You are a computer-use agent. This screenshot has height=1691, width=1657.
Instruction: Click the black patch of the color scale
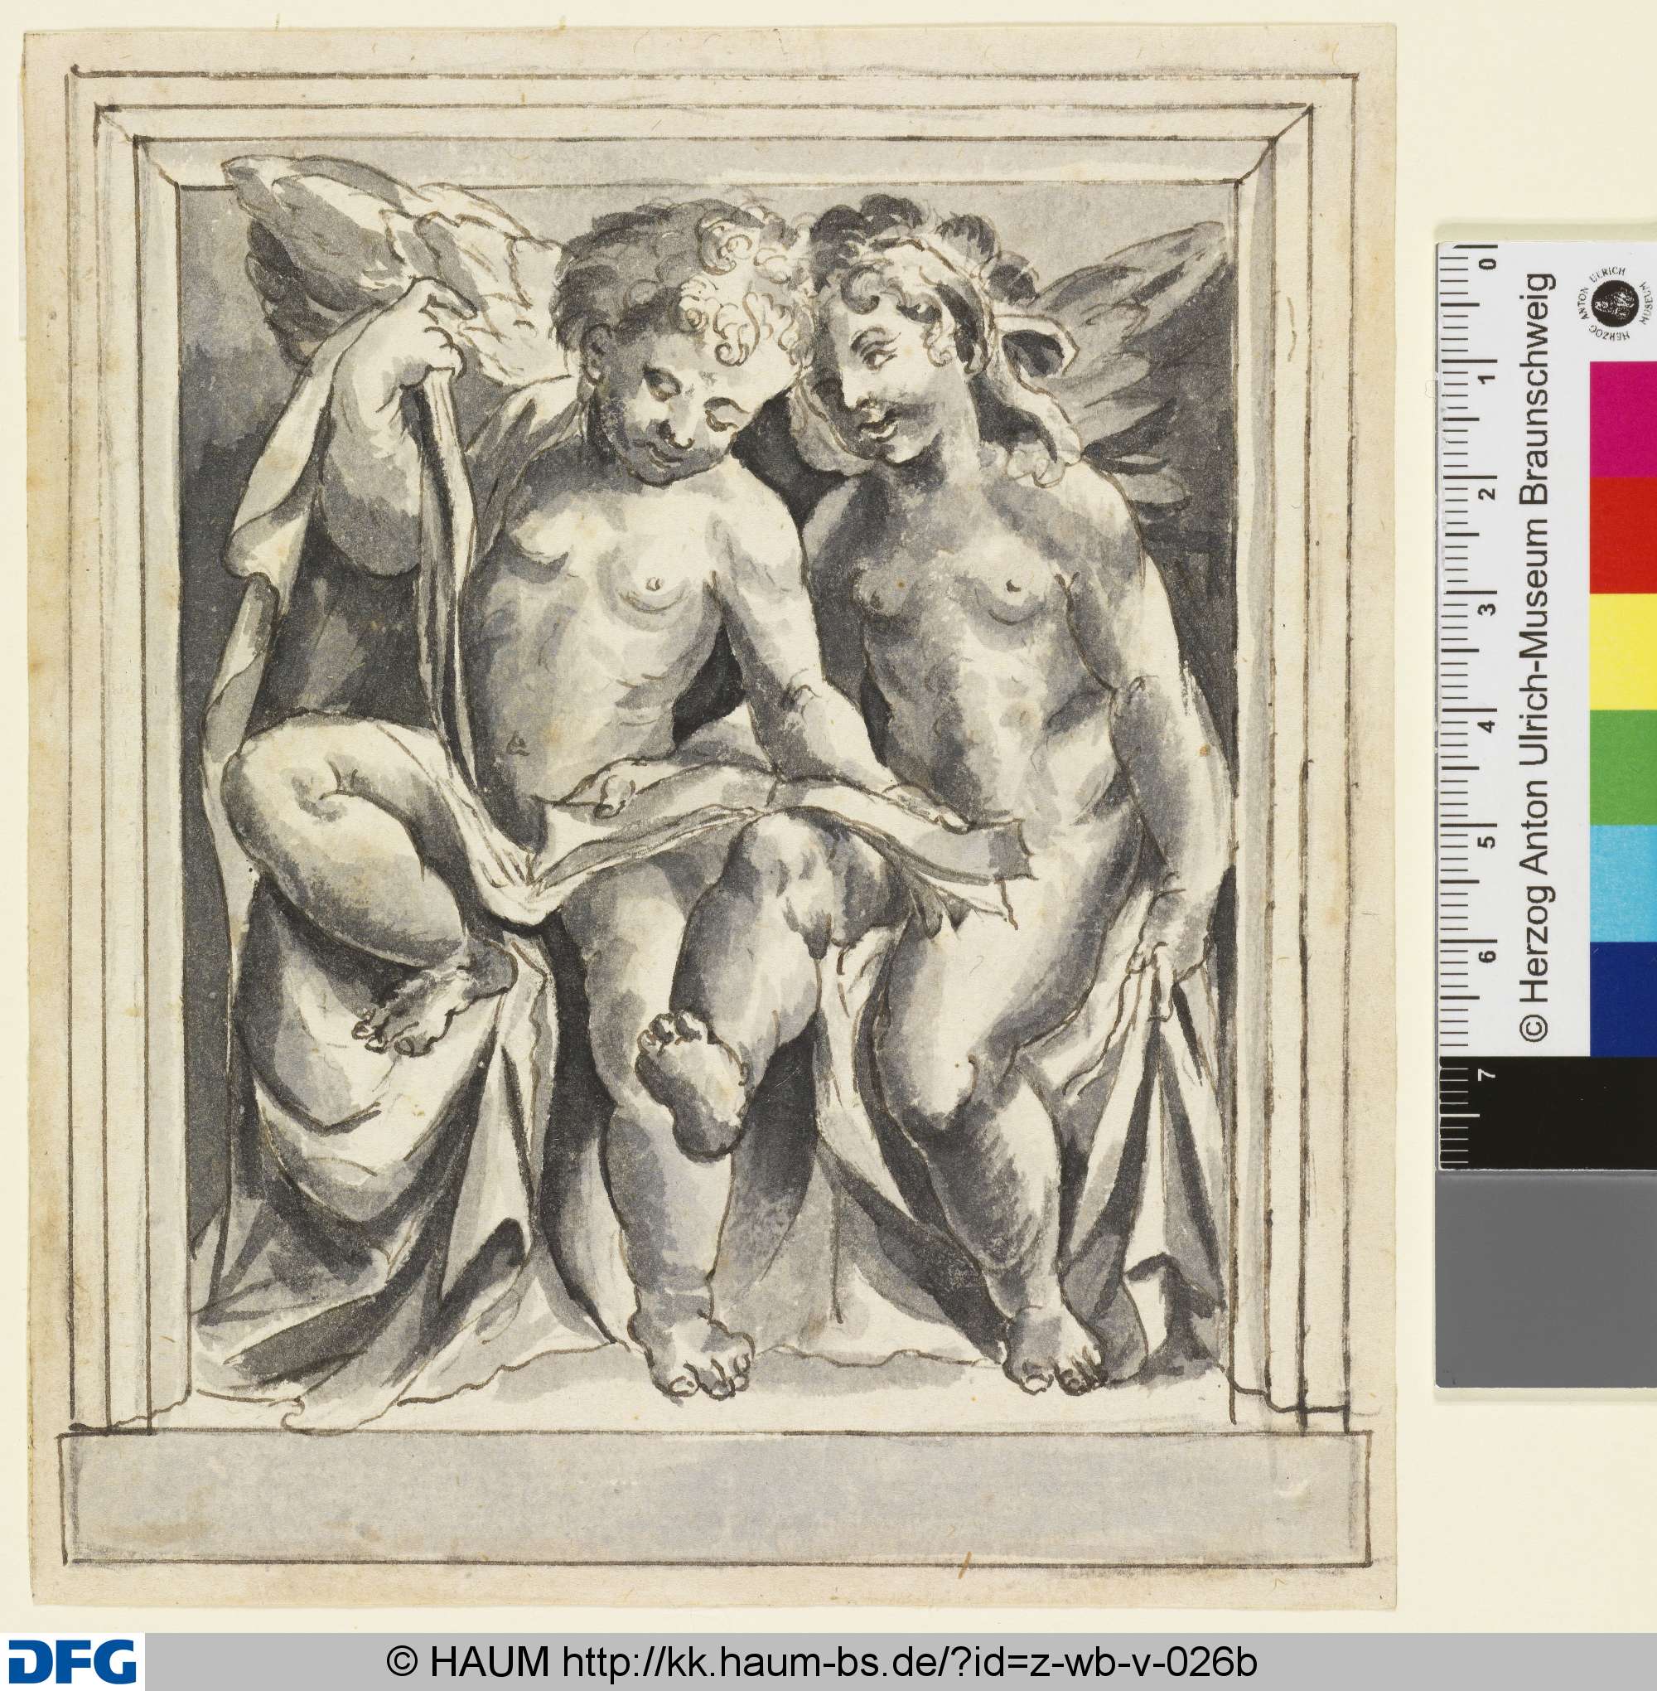click(x=1546, y=1114)
